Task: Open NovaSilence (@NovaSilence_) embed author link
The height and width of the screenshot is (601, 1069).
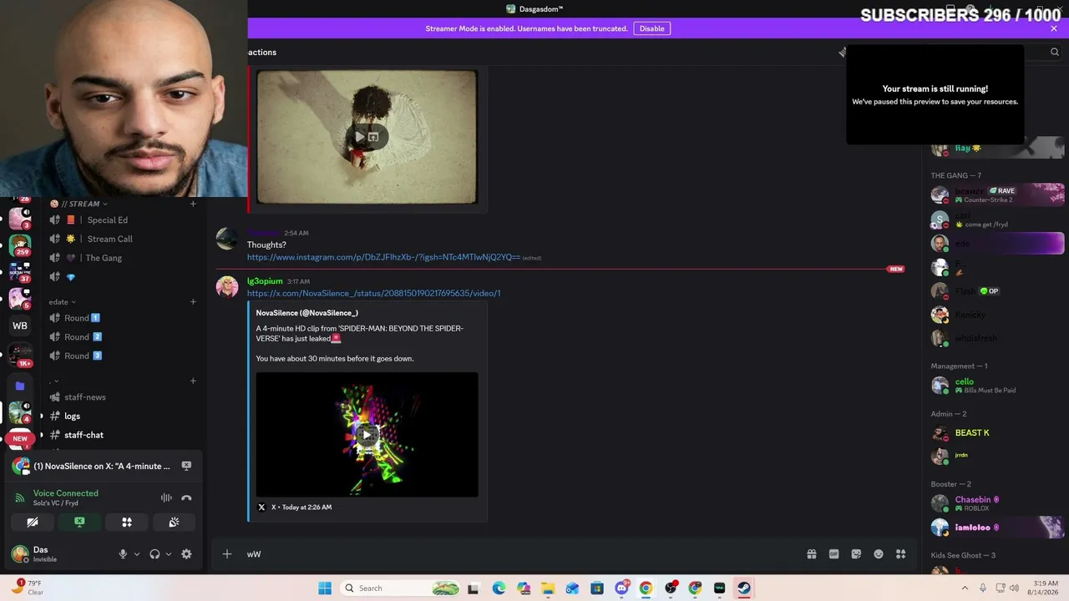Action: tap(307, 313)
